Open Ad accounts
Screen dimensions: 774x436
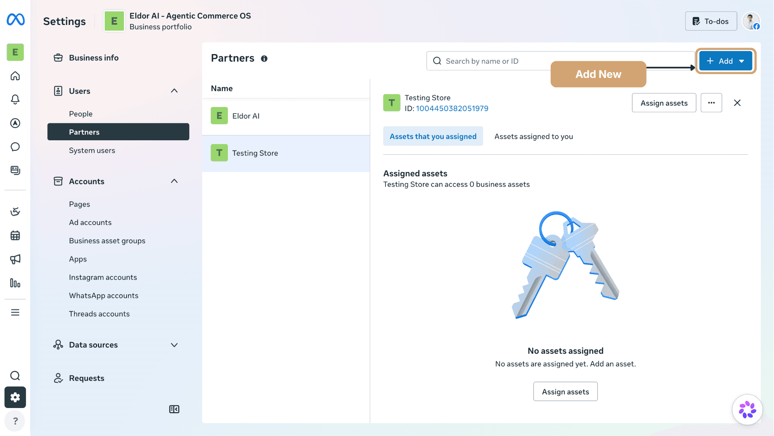(x=90, y=222)
